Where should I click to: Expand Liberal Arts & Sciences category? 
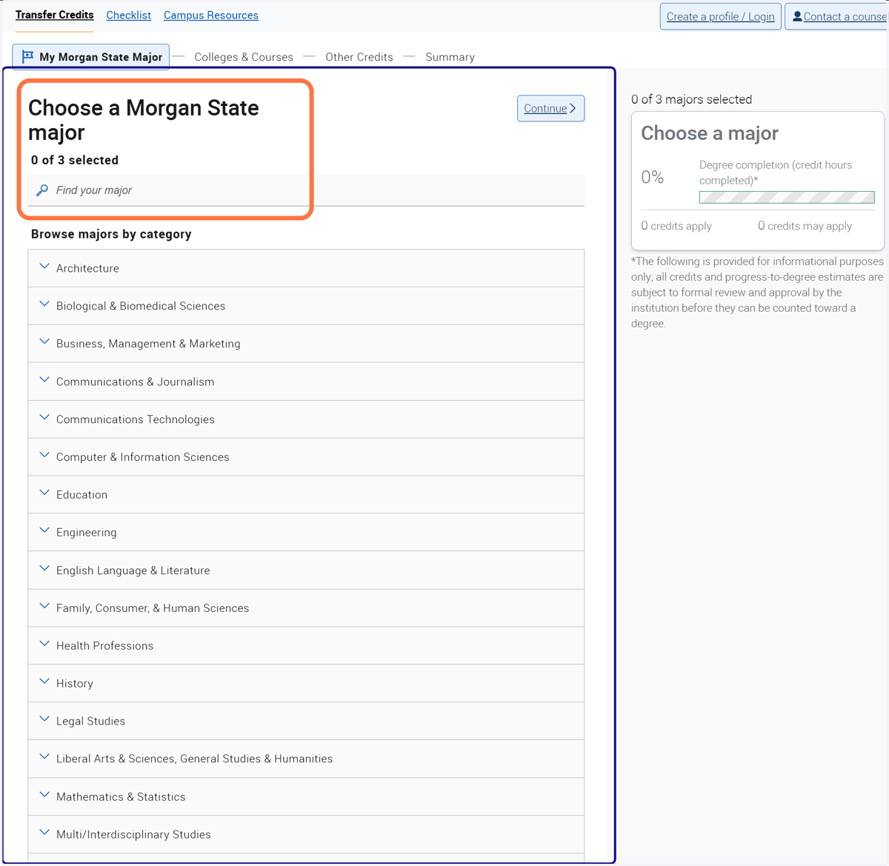(306, 759)
